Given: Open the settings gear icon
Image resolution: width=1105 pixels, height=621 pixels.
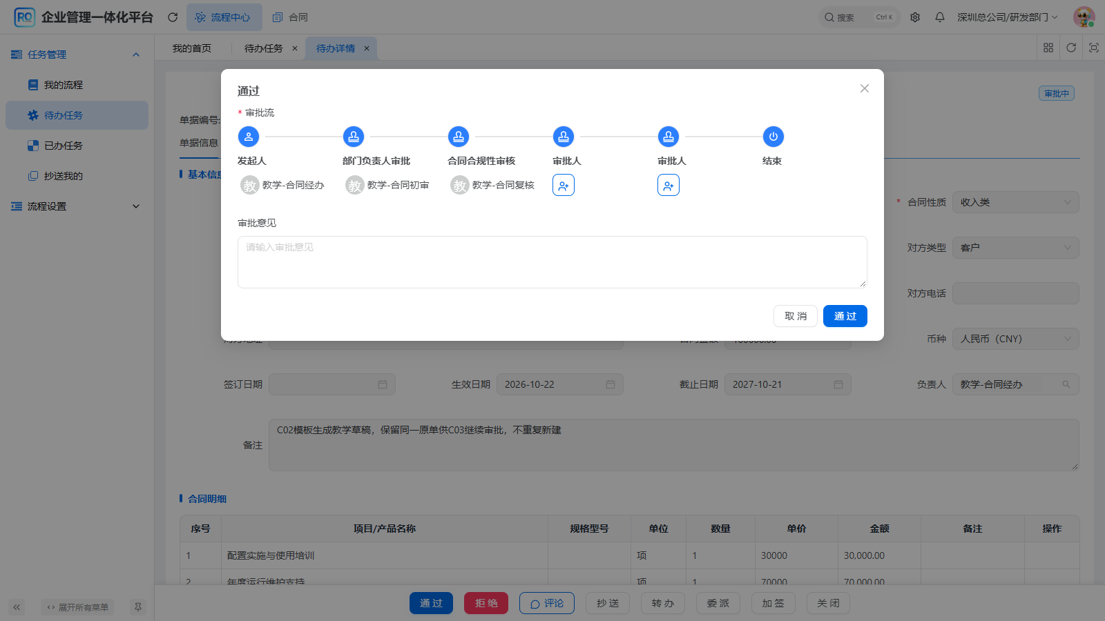Looking at the screenshot, I should (x=915, y=17).
